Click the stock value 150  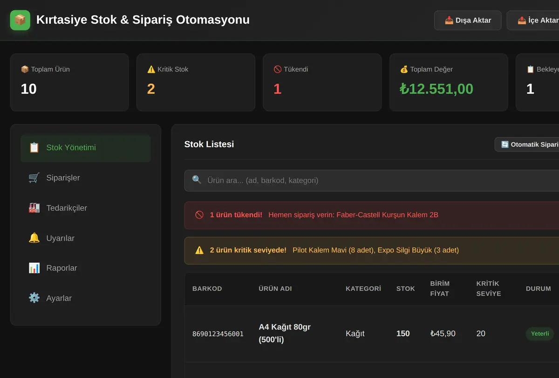403,334
